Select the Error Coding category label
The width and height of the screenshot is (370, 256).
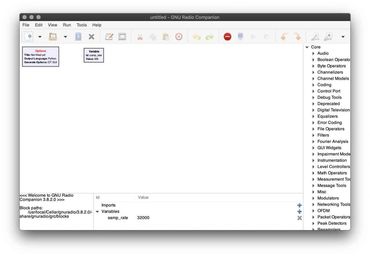pyautogui.click(x=330, y=123)
